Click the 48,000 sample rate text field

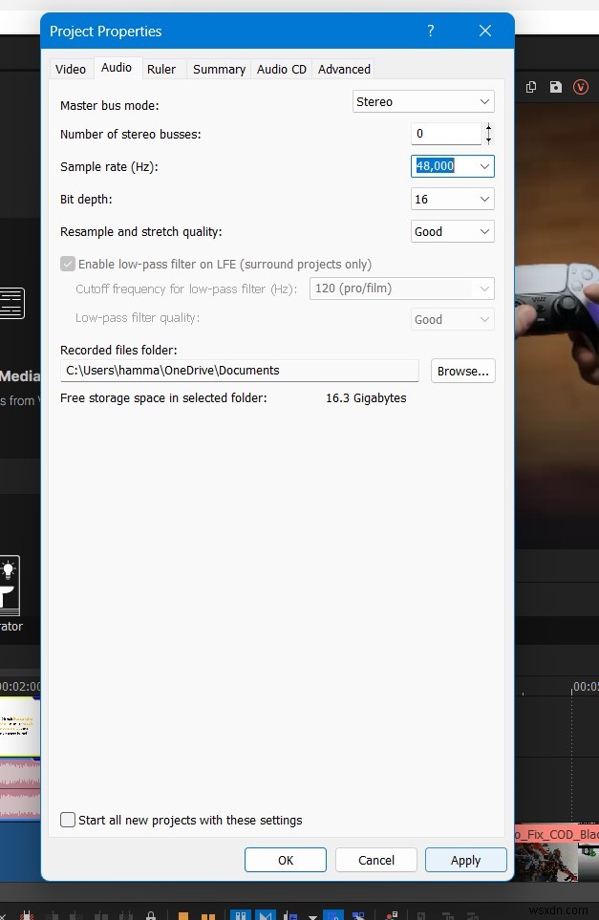coord(436,166)
